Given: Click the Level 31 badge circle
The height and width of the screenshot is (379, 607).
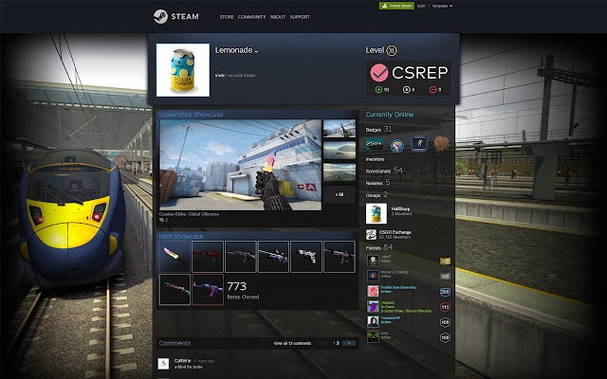Looking at the screenshot, I should [x=392, y=50].
